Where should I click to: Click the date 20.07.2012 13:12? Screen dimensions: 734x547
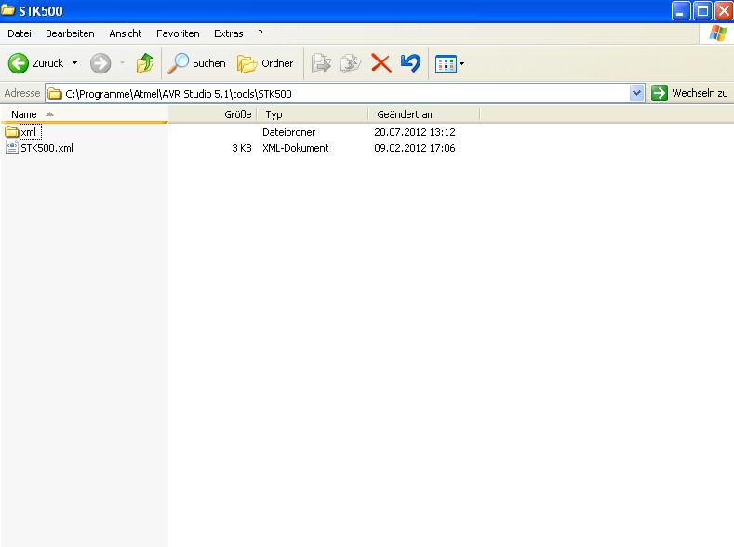(415, 132)
